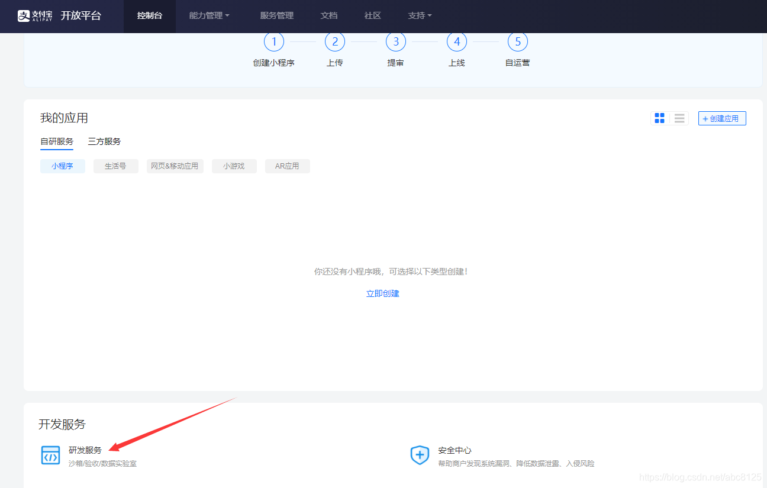Filter by 小游戏 type

point(234,166)
